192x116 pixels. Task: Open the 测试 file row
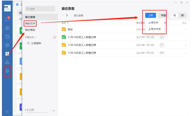tap(124, 29)
